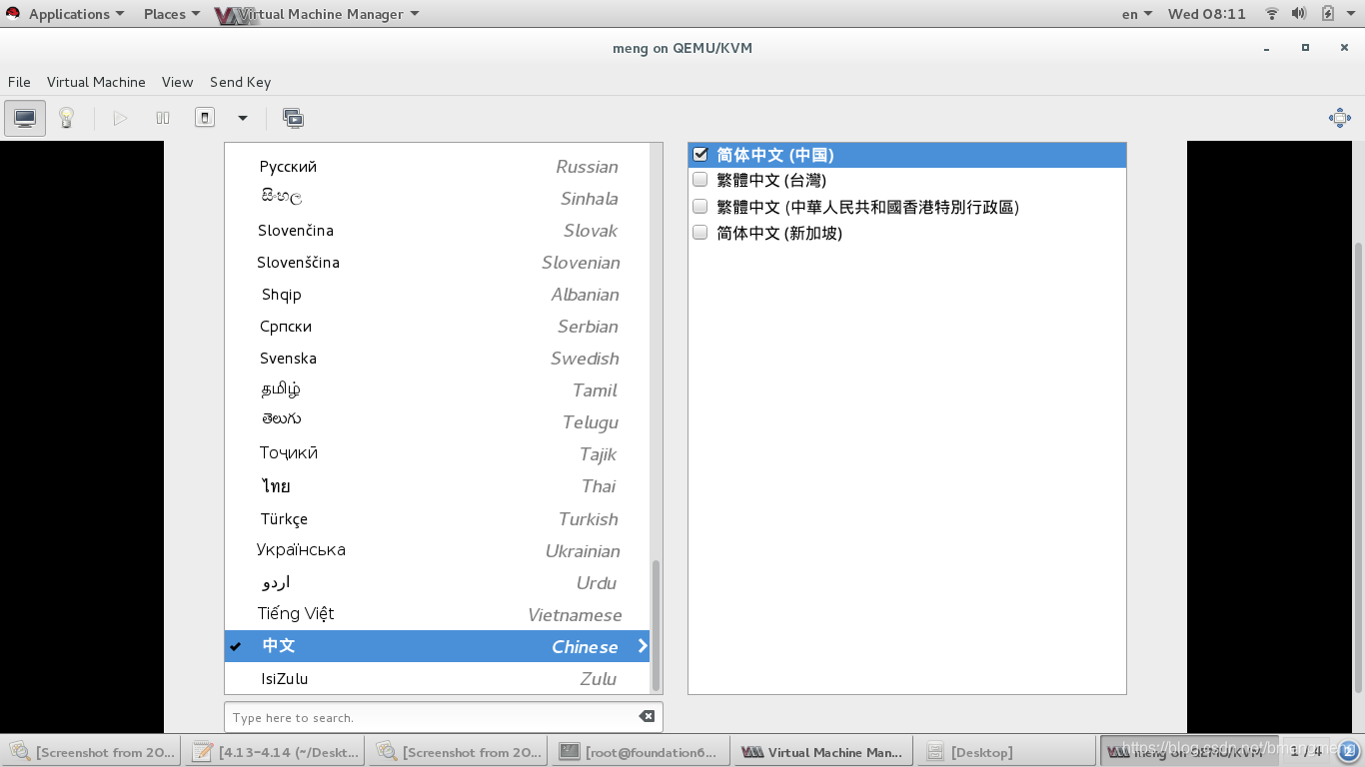Switch to first Screenshot taskbar window
Image resolution: width=1365 pixels, height=767 pixels.
92,752
